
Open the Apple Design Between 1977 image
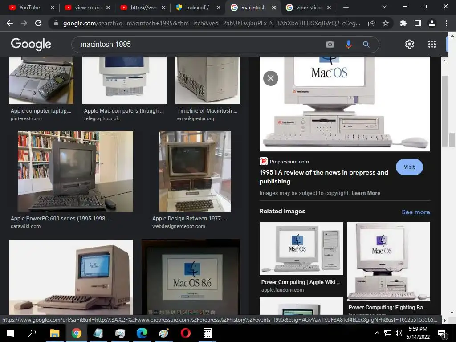pyautogui.click(x=195, y=171)
